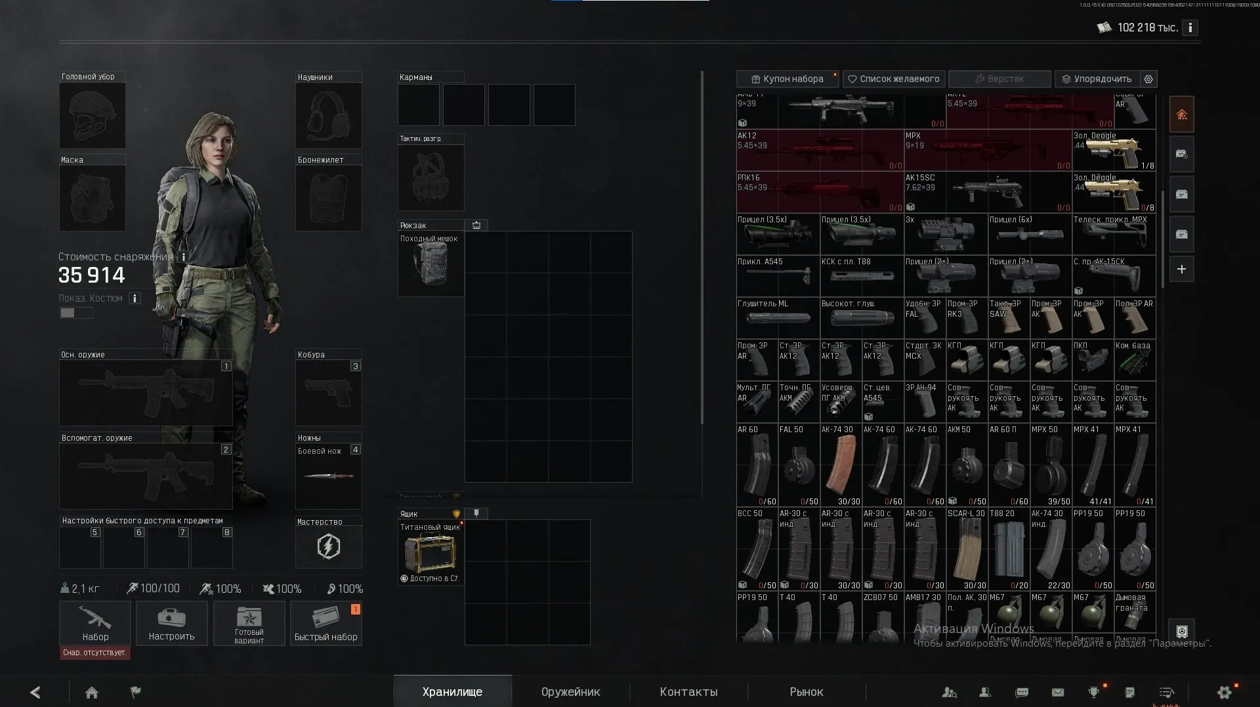Click the info icon beside Показ. Костюм
The width and height of the screenshot is (1260, 707).
135,298
